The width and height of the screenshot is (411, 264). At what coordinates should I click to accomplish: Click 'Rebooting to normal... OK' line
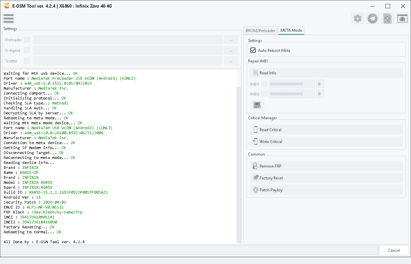pyautogui.click(x=32, y=232)
